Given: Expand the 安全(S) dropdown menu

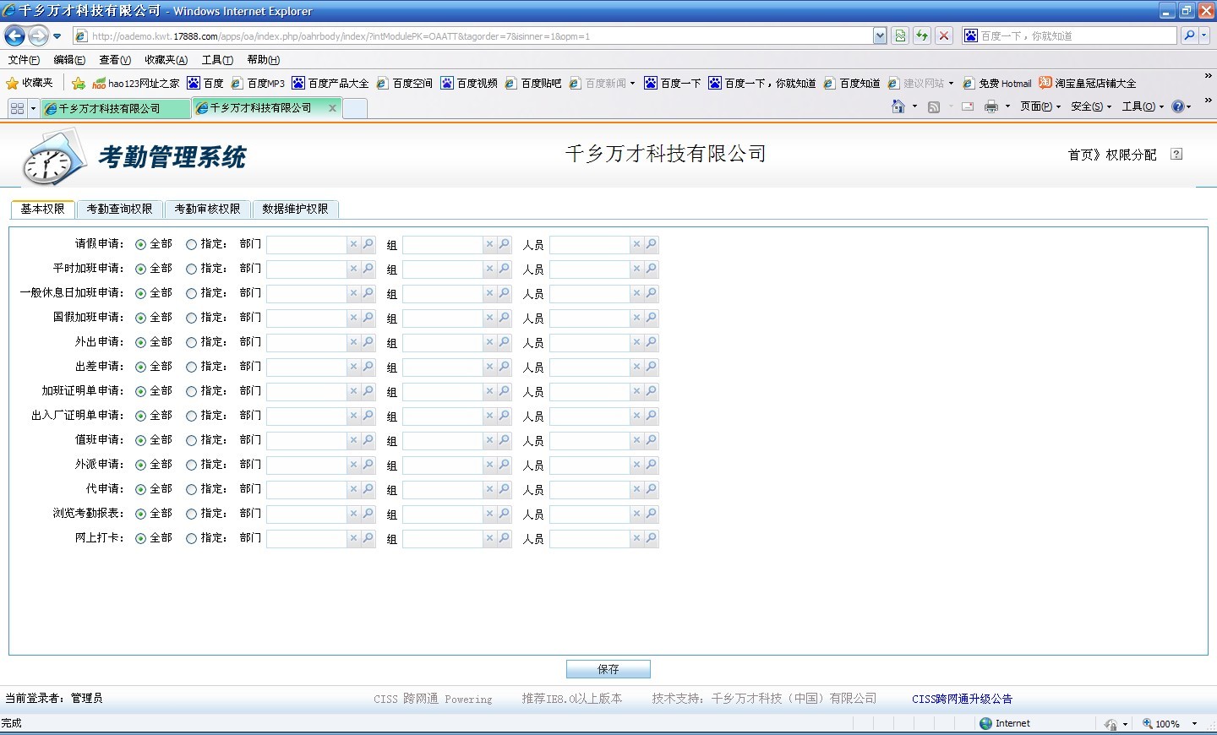Looking at the screenshot, I should pyautogui.click(x=1090, y=106).
